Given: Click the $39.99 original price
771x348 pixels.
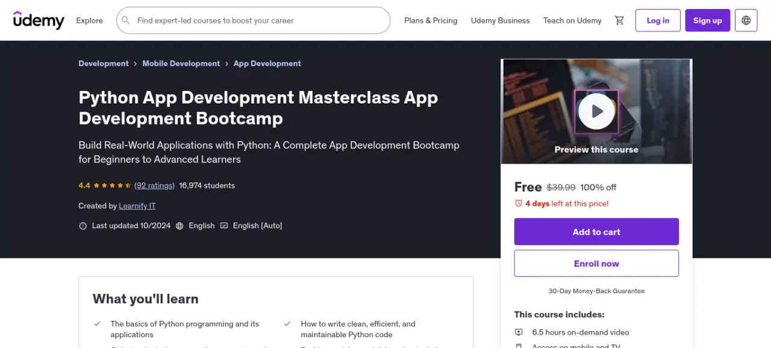Looking at the screenshot, I should pyautogui.click(x=561, y=187).
